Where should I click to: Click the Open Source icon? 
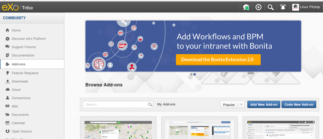tap(7, 131)
